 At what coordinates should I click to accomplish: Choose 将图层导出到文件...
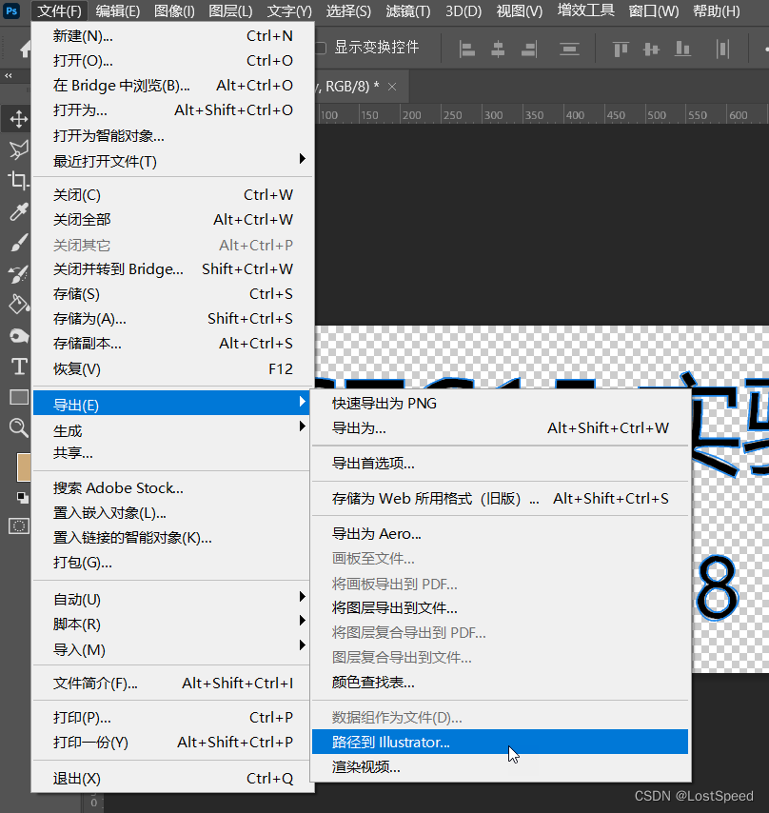click(x=500, y=607)
